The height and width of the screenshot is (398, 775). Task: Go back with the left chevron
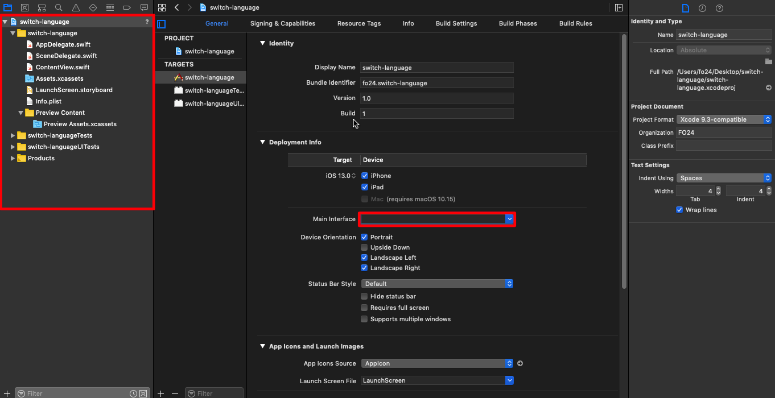click(x=177, y=7)
